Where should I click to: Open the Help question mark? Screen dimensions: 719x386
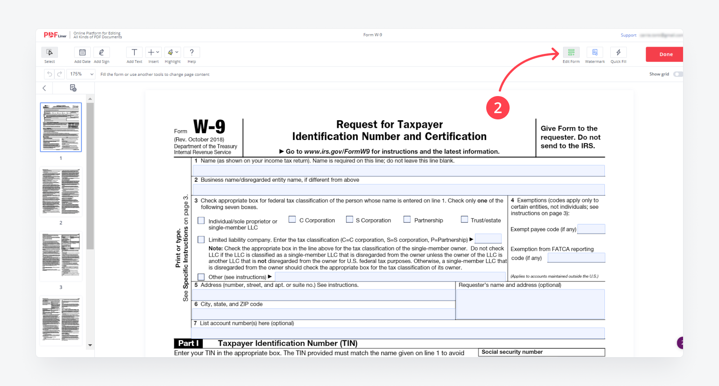(191, 53)
